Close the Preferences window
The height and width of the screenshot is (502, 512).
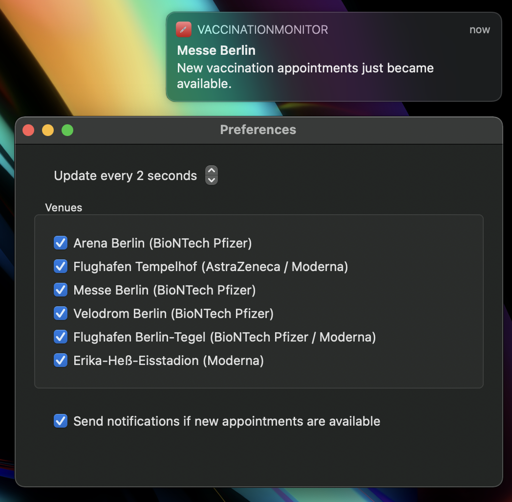pyautogui.click(x=28, y=130)
